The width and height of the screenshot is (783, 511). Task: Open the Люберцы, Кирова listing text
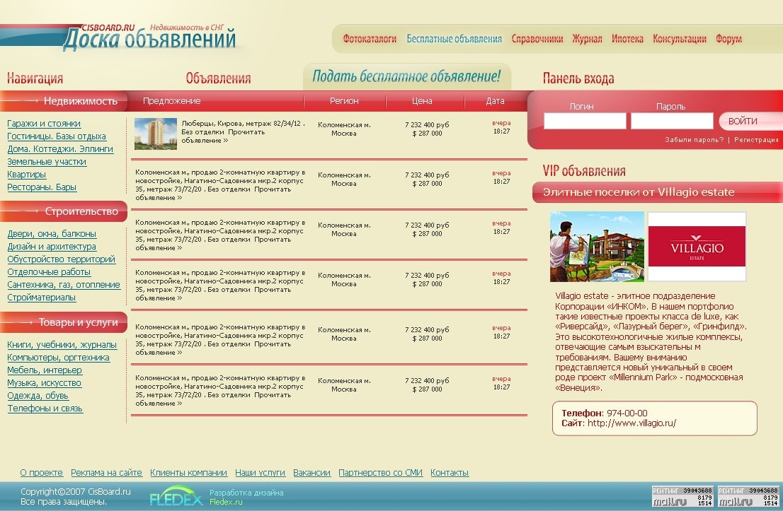243,131
